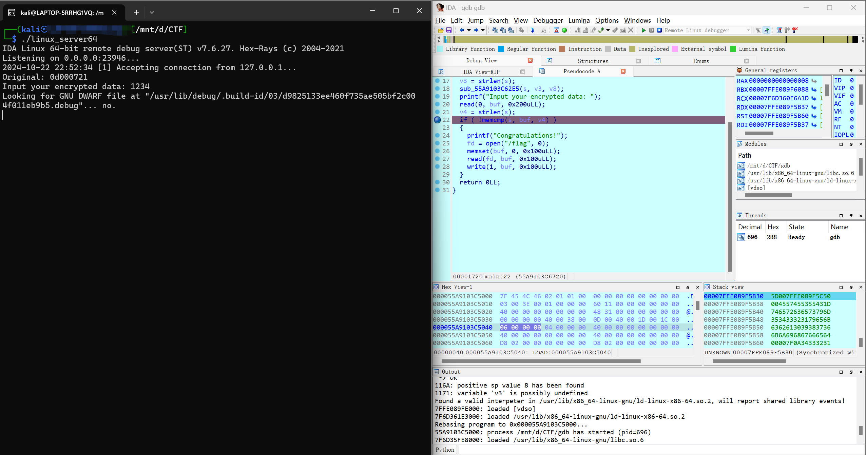Terminate process with the blue stop icon
The image size is (866, 455).
click(x=659, y=30)
